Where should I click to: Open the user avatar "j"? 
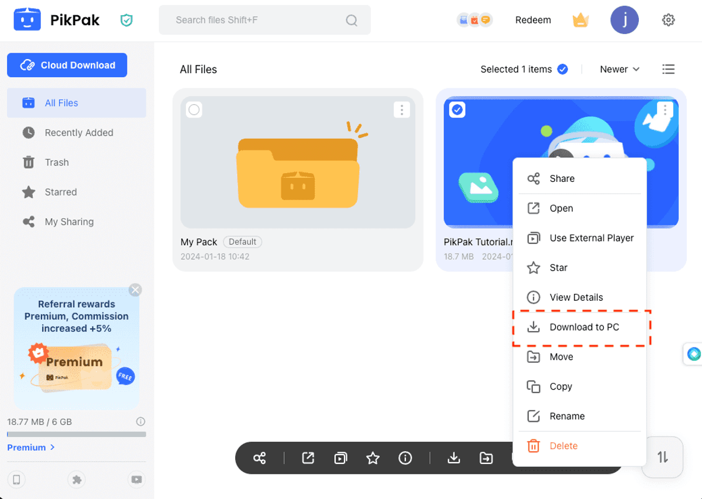(x=625, y=20)
